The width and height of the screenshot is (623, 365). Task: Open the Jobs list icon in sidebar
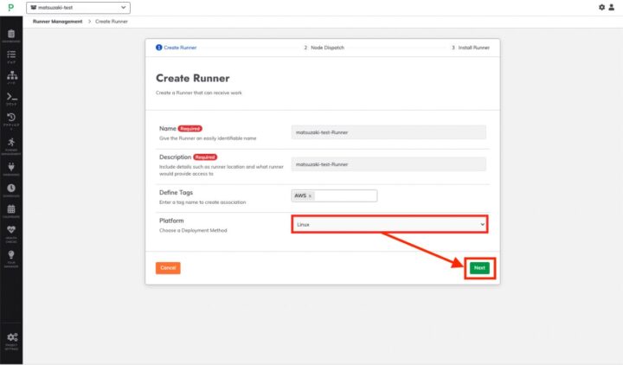click(11, 54)
